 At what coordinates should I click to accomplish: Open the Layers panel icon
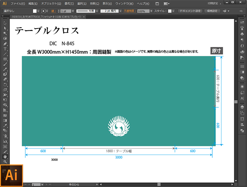click(x=242, y=107)
